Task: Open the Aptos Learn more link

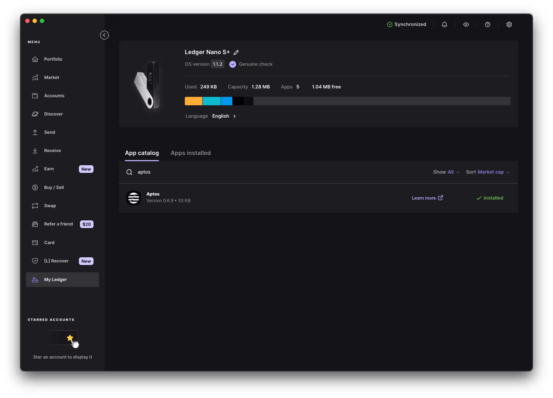Action: pyautogui.click(x=427, y=198)
